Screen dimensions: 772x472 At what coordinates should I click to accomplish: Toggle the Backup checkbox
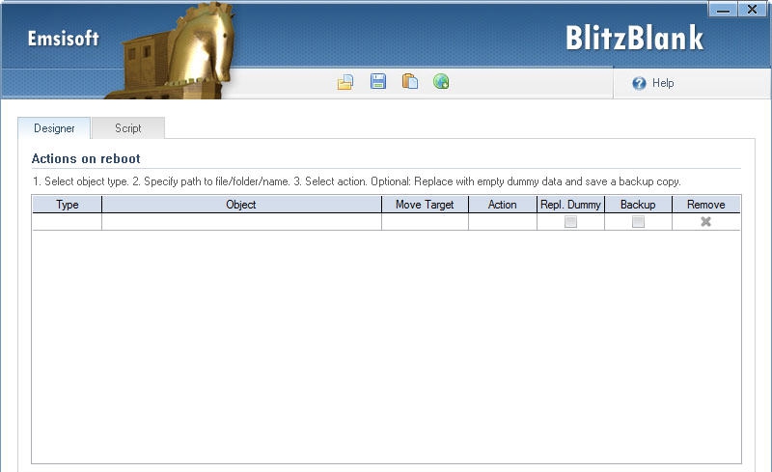point(638,222)
